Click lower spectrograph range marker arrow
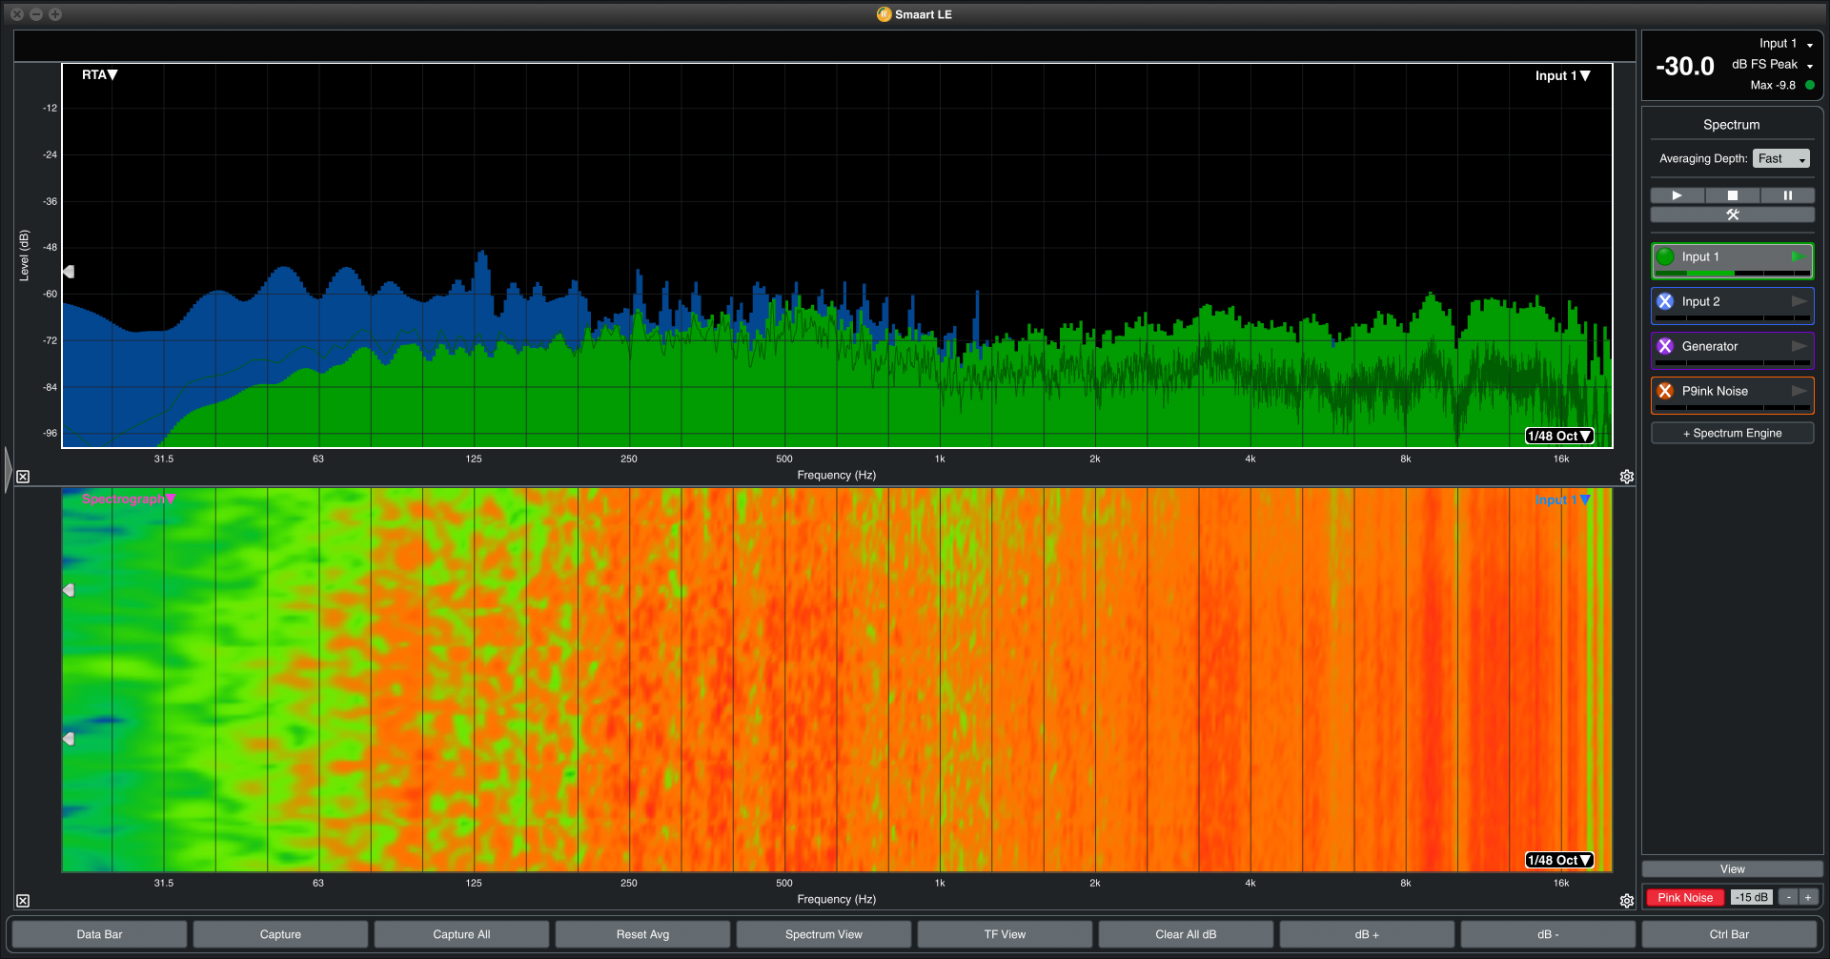Image resolution: width=1830 pixels, height=959 pixels. [69, 739]
